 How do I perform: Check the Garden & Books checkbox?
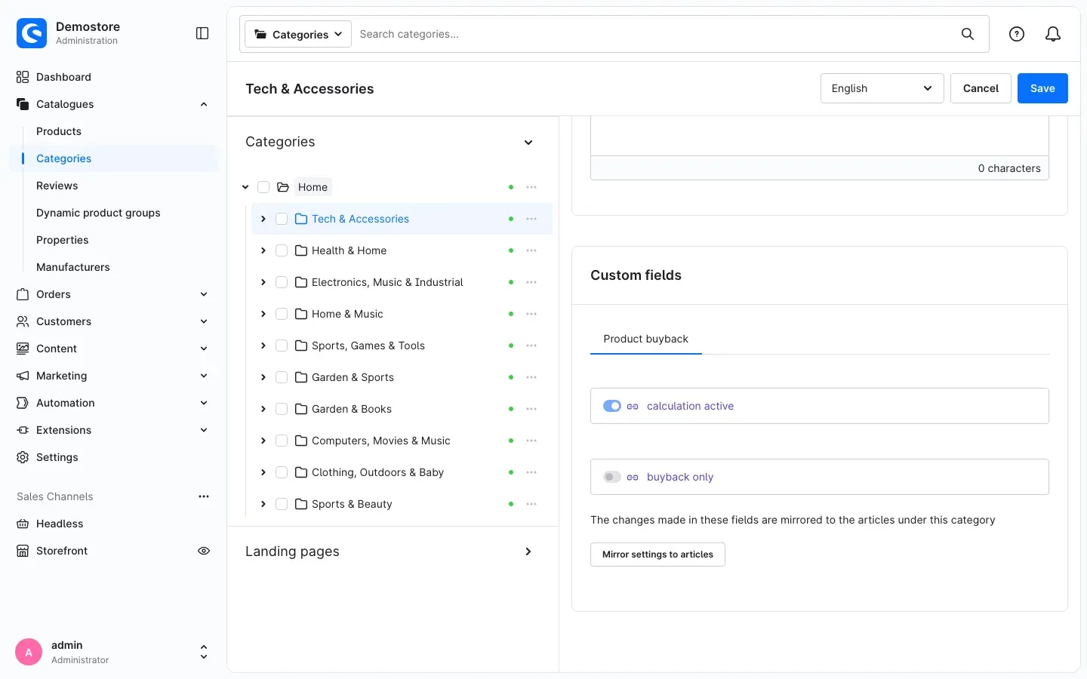282,409
